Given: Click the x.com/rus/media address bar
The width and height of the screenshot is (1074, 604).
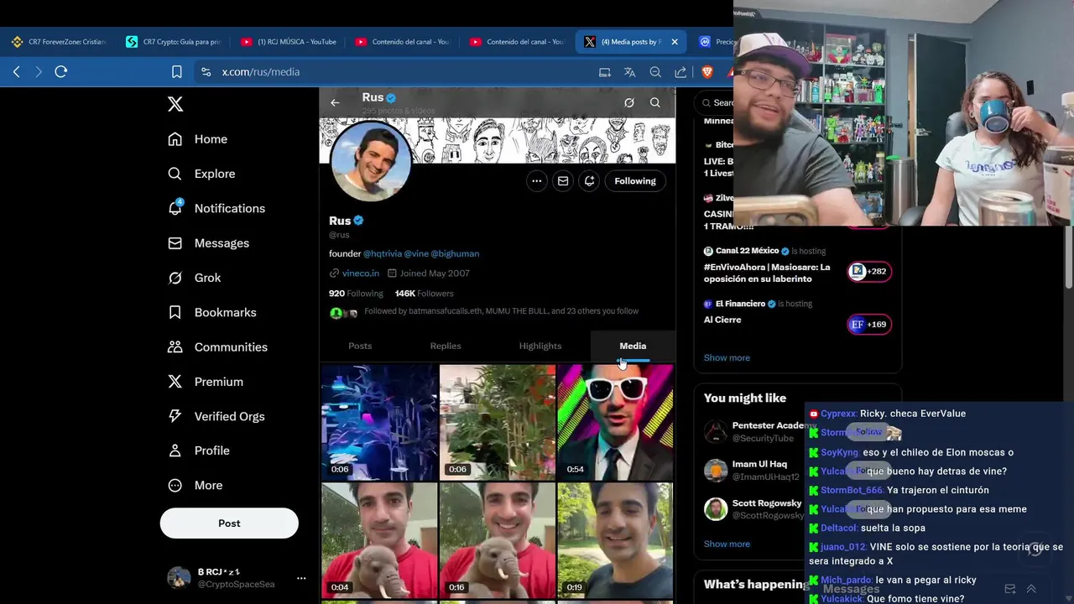Looking at the screenshot, I should (394, 72).
